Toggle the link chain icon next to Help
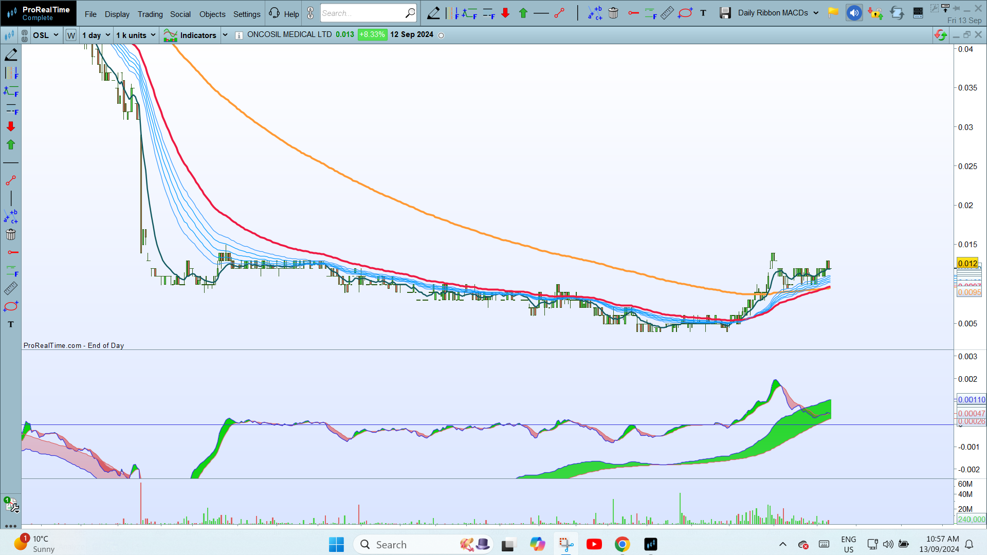The height and width of the screenshot is (555, 987). click(310, 13)
